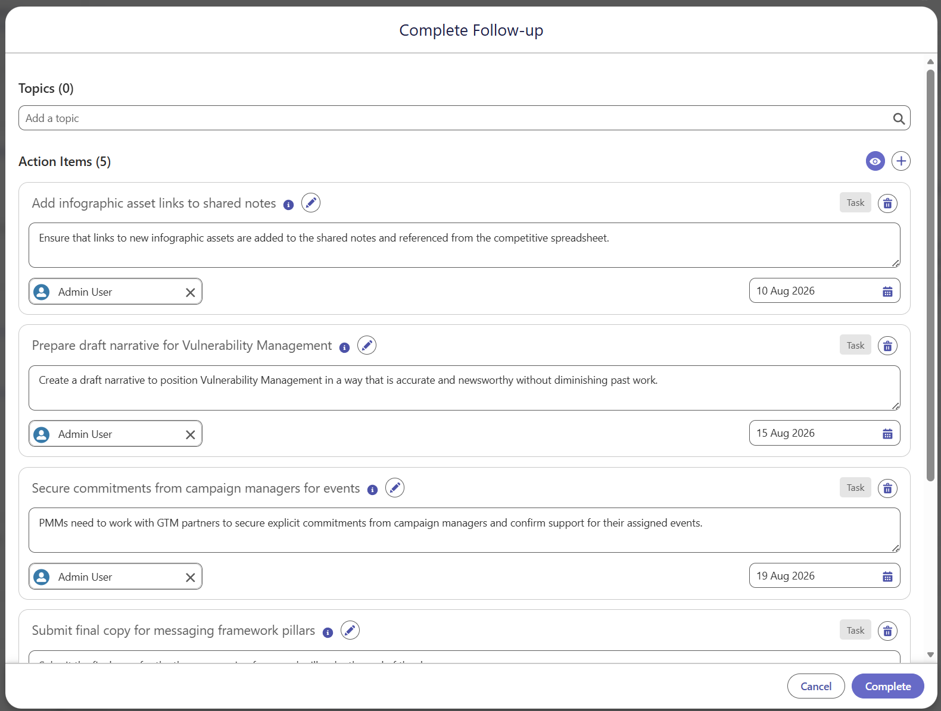This screenshot has height=711, width=941.
Task: Delete the 'Secure commitments' action item
Action: coord(887,488)
